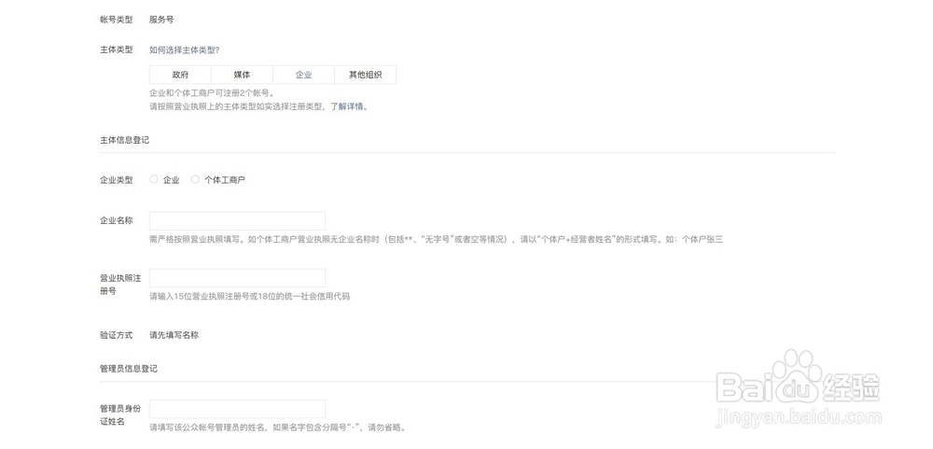Select the 媒体 entity type tab
Screen dimensions: 933x449
[x=243, y=75]
